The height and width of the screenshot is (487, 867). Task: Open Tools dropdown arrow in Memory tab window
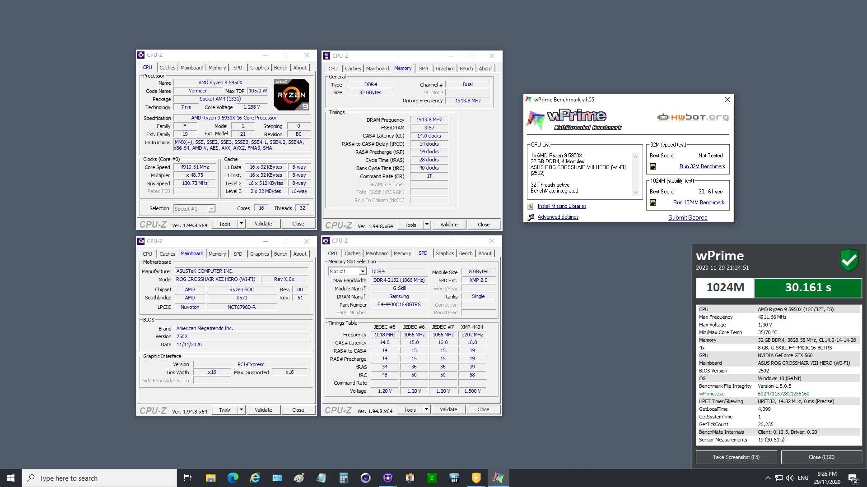point(427,225)
